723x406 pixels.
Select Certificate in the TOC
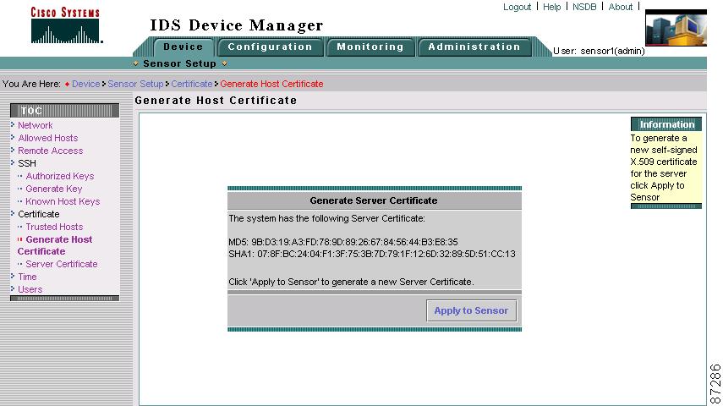(39, 214)
